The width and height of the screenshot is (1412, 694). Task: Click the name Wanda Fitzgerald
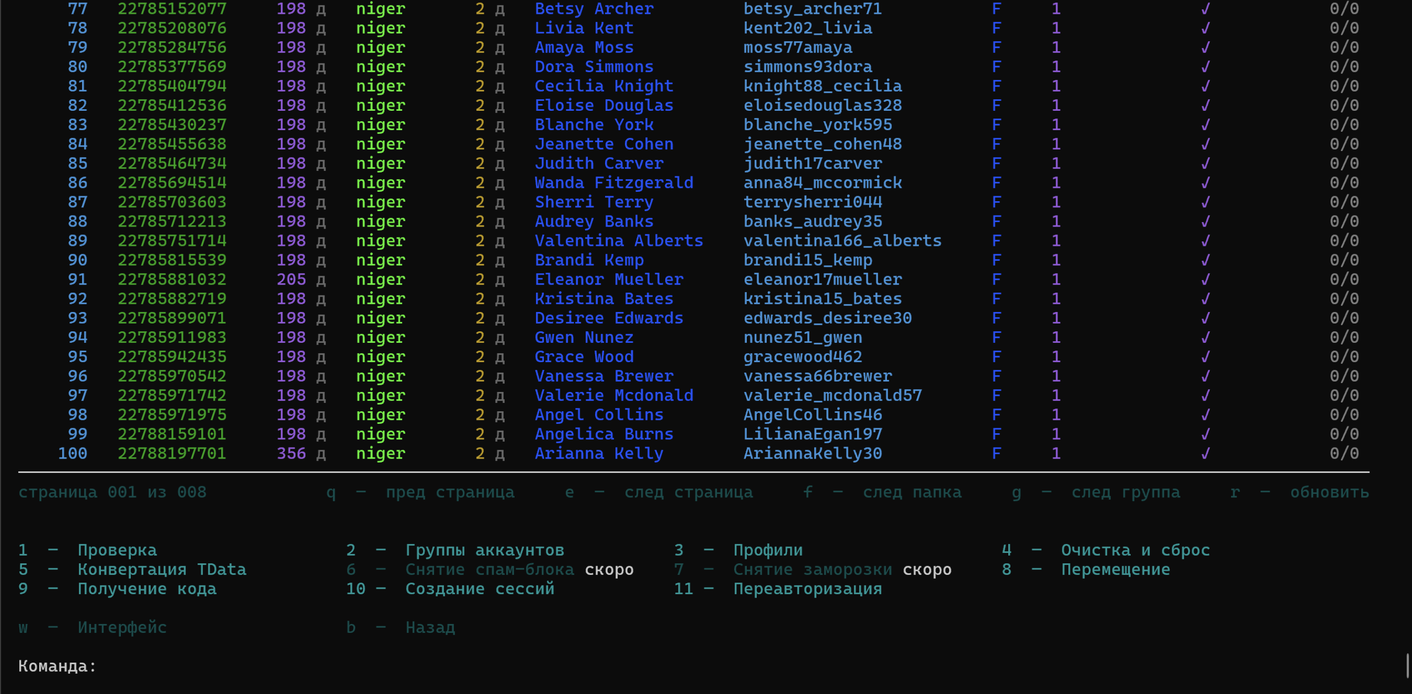[614, 183]
